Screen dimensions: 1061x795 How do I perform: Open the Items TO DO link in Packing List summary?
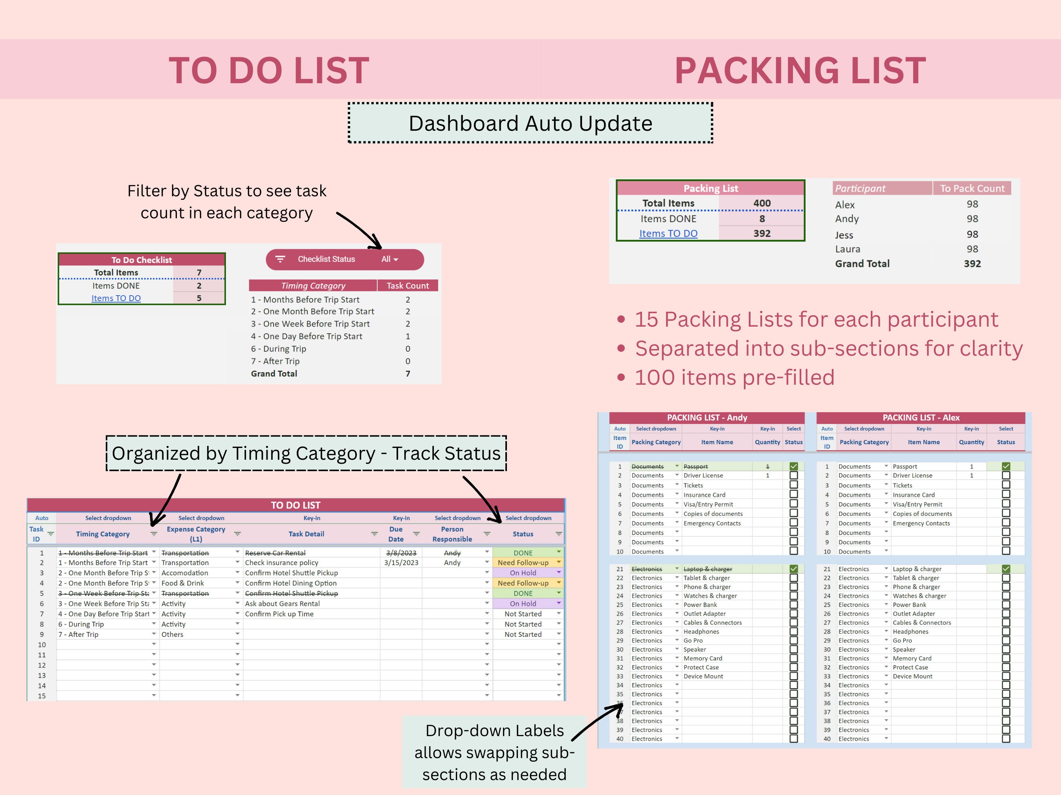pos(669,233)
